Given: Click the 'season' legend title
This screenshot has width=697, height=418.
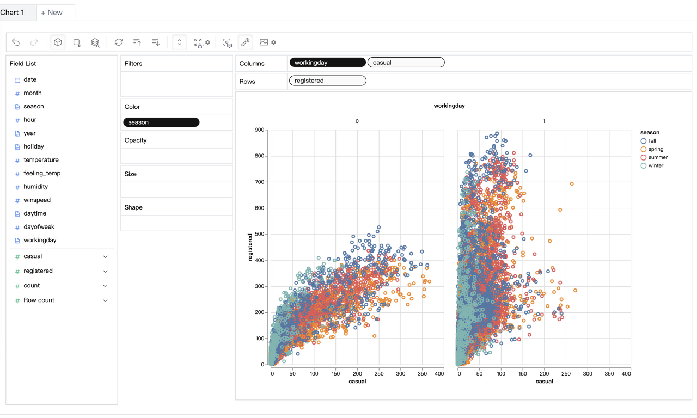Looking at the screenshot, I should pyautogui.click(x=650, y=132).
